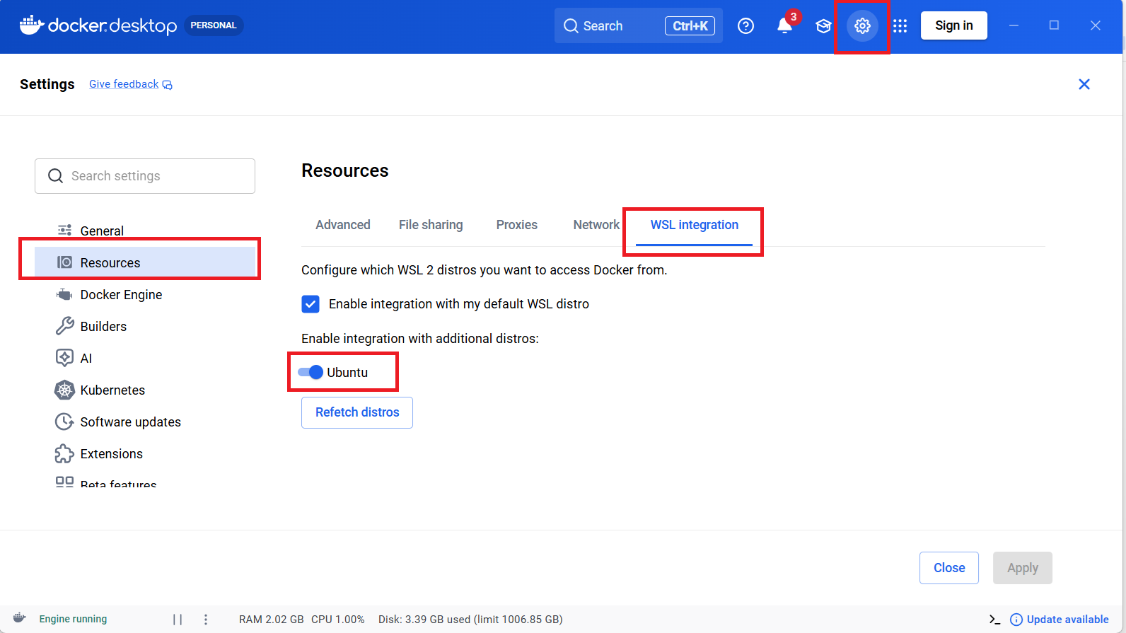
Task: Click the Disk 3.39 GB used readout
Action: (x=470, y=620)
